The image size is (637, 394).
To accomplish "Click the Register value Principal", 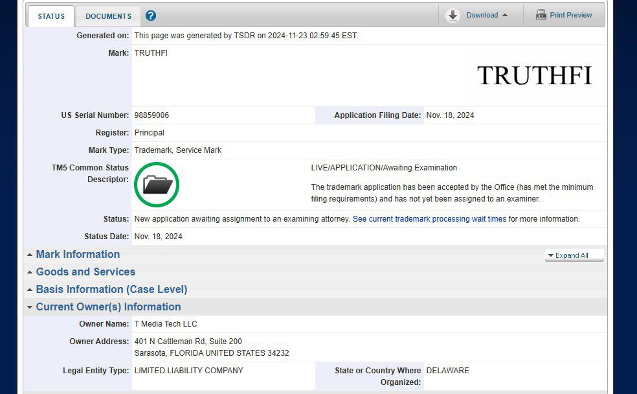I will coord(150,133).
